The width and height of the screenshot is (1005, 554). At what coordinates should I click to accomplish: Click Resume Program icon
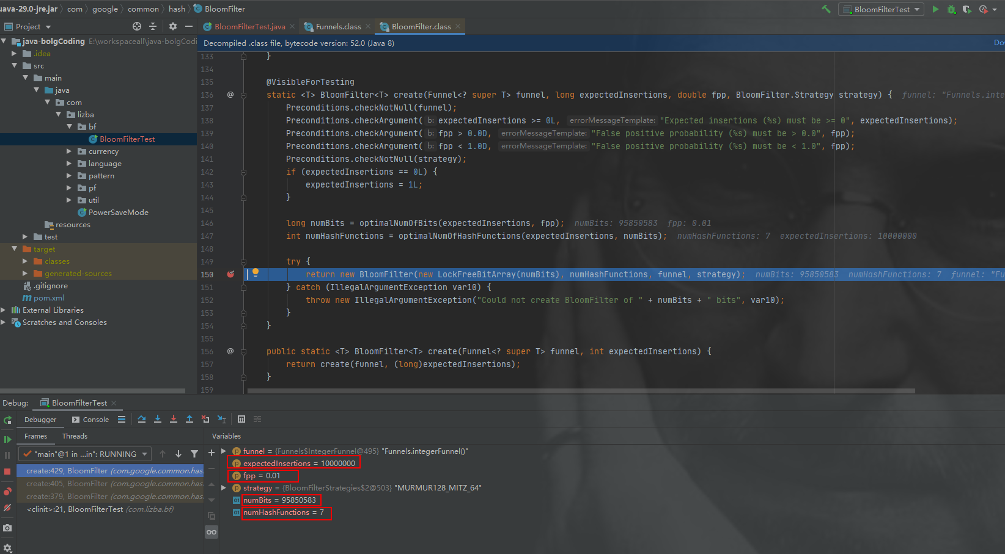pos(7,439)
